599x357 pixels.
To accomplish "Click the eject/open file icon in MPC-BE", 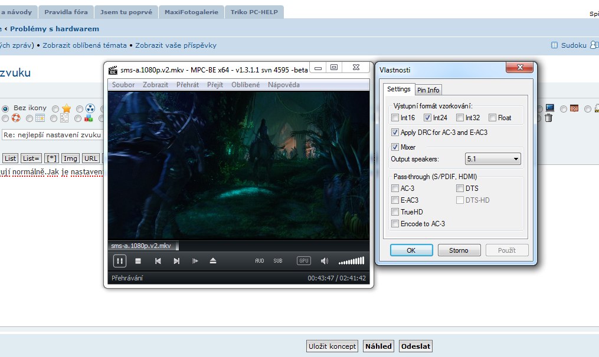I will coord(213,261).
